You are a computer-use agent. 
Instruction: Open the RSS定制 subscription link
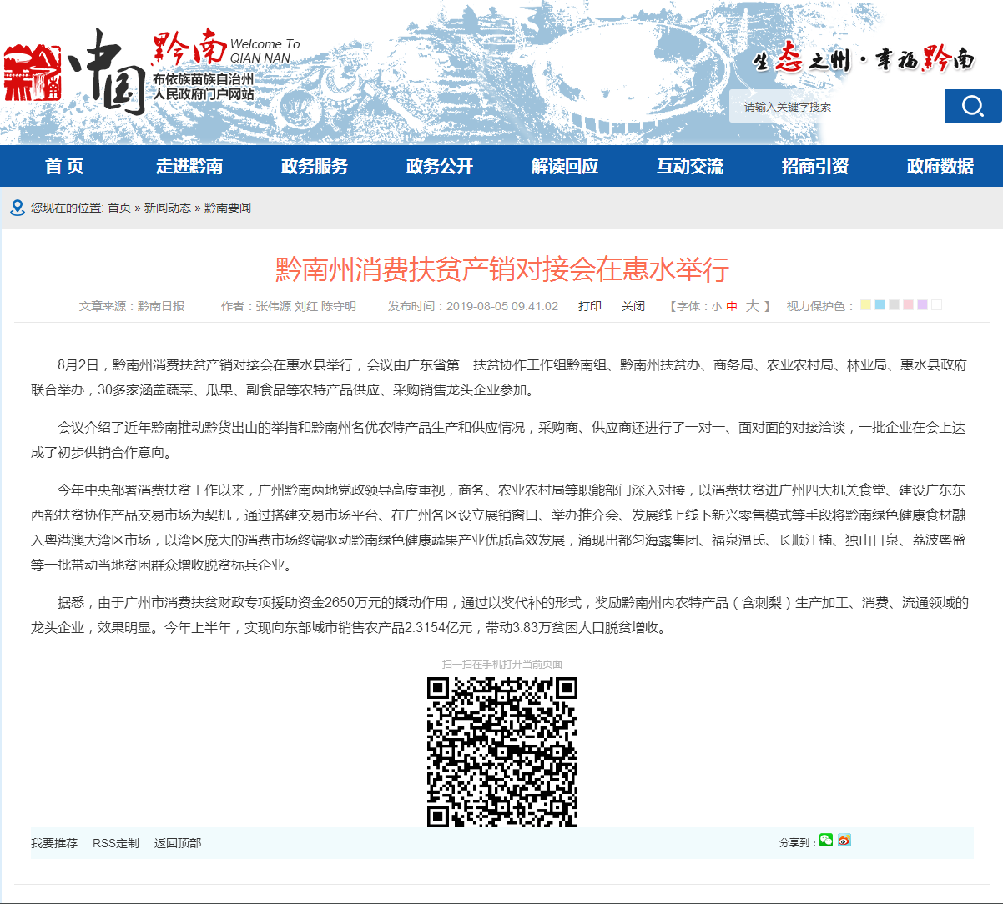(117, 842)
